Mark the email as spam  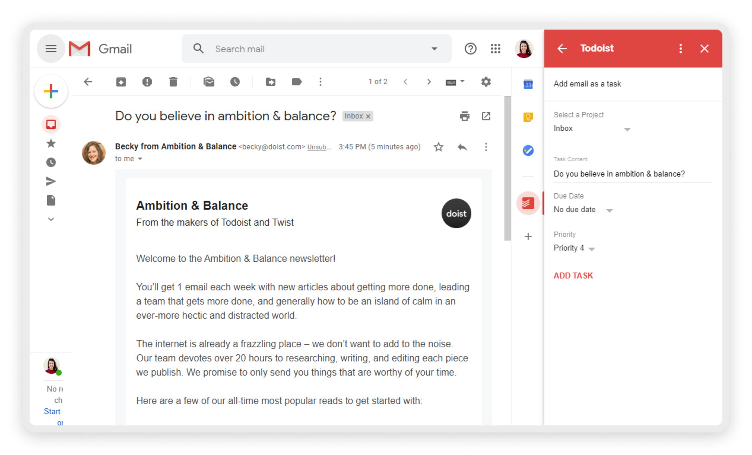147,82
